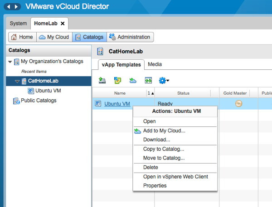This screenshot has height=207, width=272.
Task: Go forward with the right navigation arrow
Action: (16, 7)
